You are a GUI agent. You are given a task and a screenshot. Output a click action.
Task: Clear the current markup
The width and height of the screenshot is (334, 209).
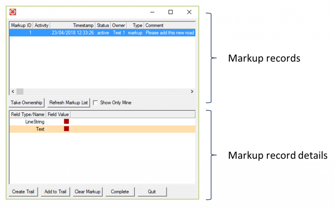(87, 192)
